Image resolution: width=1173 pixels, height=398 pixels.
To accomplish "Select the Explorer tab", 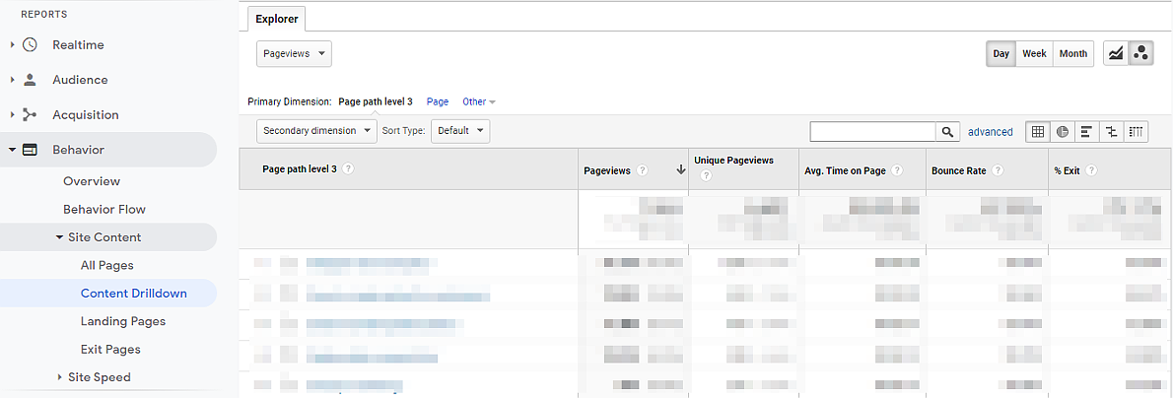I will click(277, 19).
